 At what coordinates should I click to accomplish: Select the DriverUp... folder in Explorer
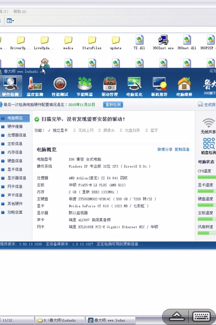21,43
